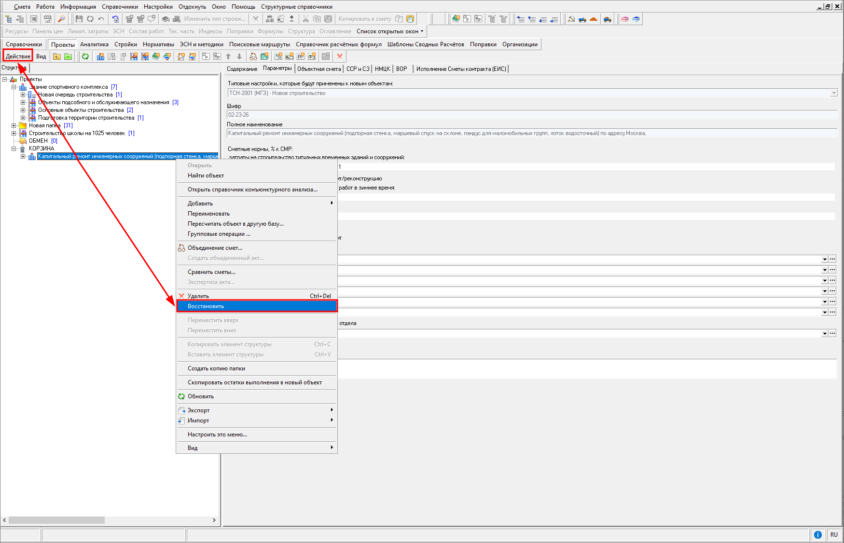The width and height of the screenshot is (844, 543).
Task: Click the pink books stack icon
Action: 625,19
